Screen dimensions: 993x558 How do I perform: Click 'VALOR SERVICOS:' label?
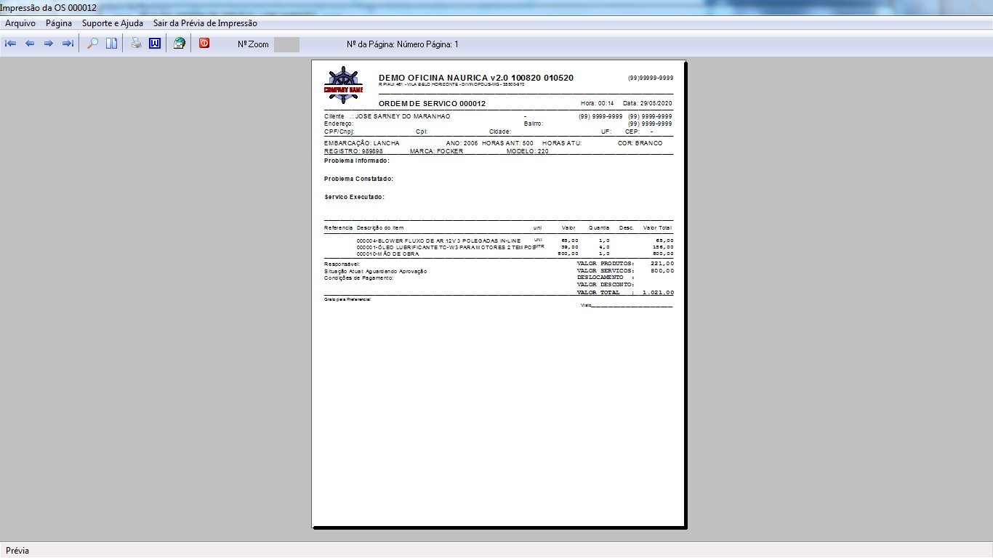pyautogui.click(x=606, y=270)
